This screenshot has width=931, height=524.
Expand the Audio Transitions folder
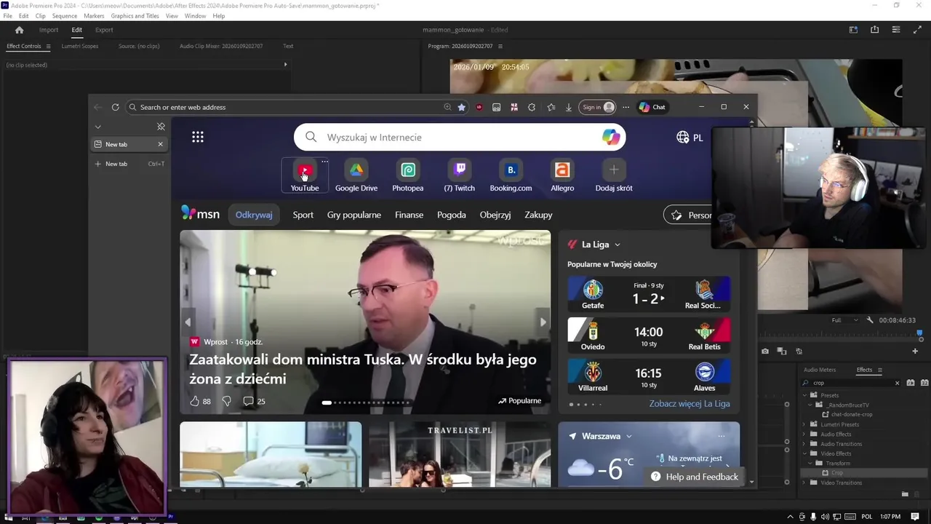pos(804,444)
